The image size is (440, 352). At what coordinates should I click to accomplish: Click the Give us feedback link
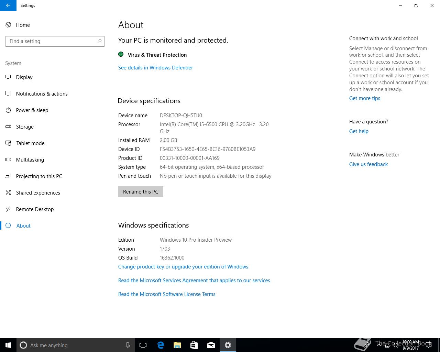(x=368, y=164)
